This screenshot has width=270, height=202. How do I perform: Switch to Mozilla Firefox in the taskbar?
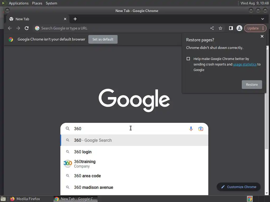point(25,199)
